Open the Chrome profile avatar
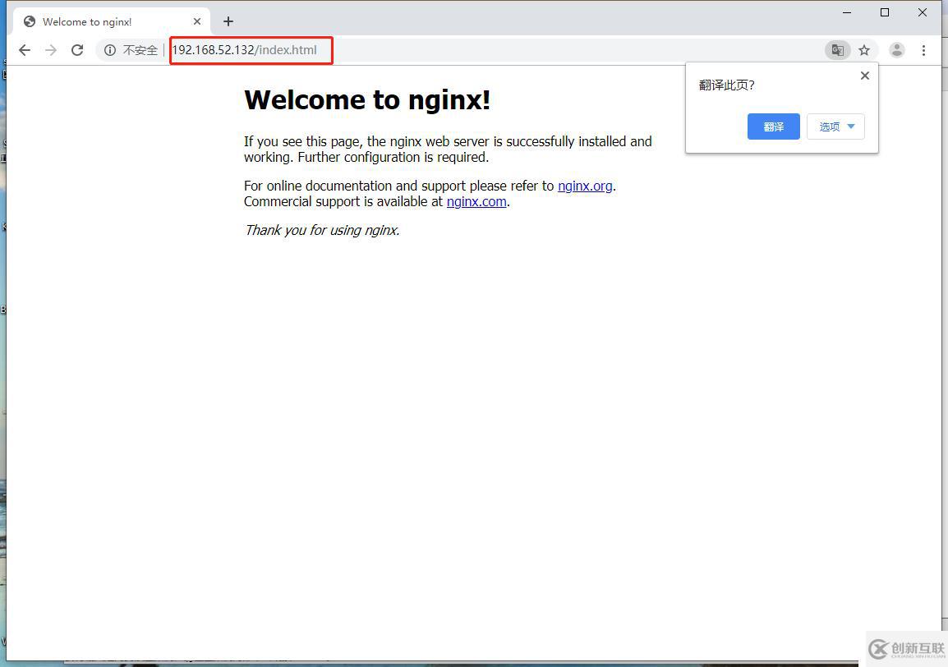The image size is (948, 667). pos(897,50)
